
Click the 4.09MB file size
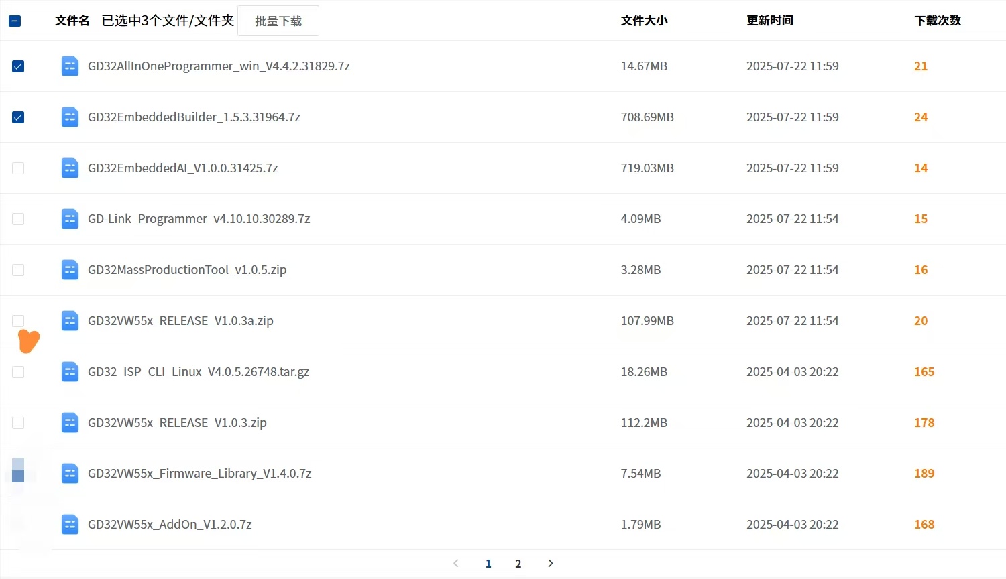641,219
